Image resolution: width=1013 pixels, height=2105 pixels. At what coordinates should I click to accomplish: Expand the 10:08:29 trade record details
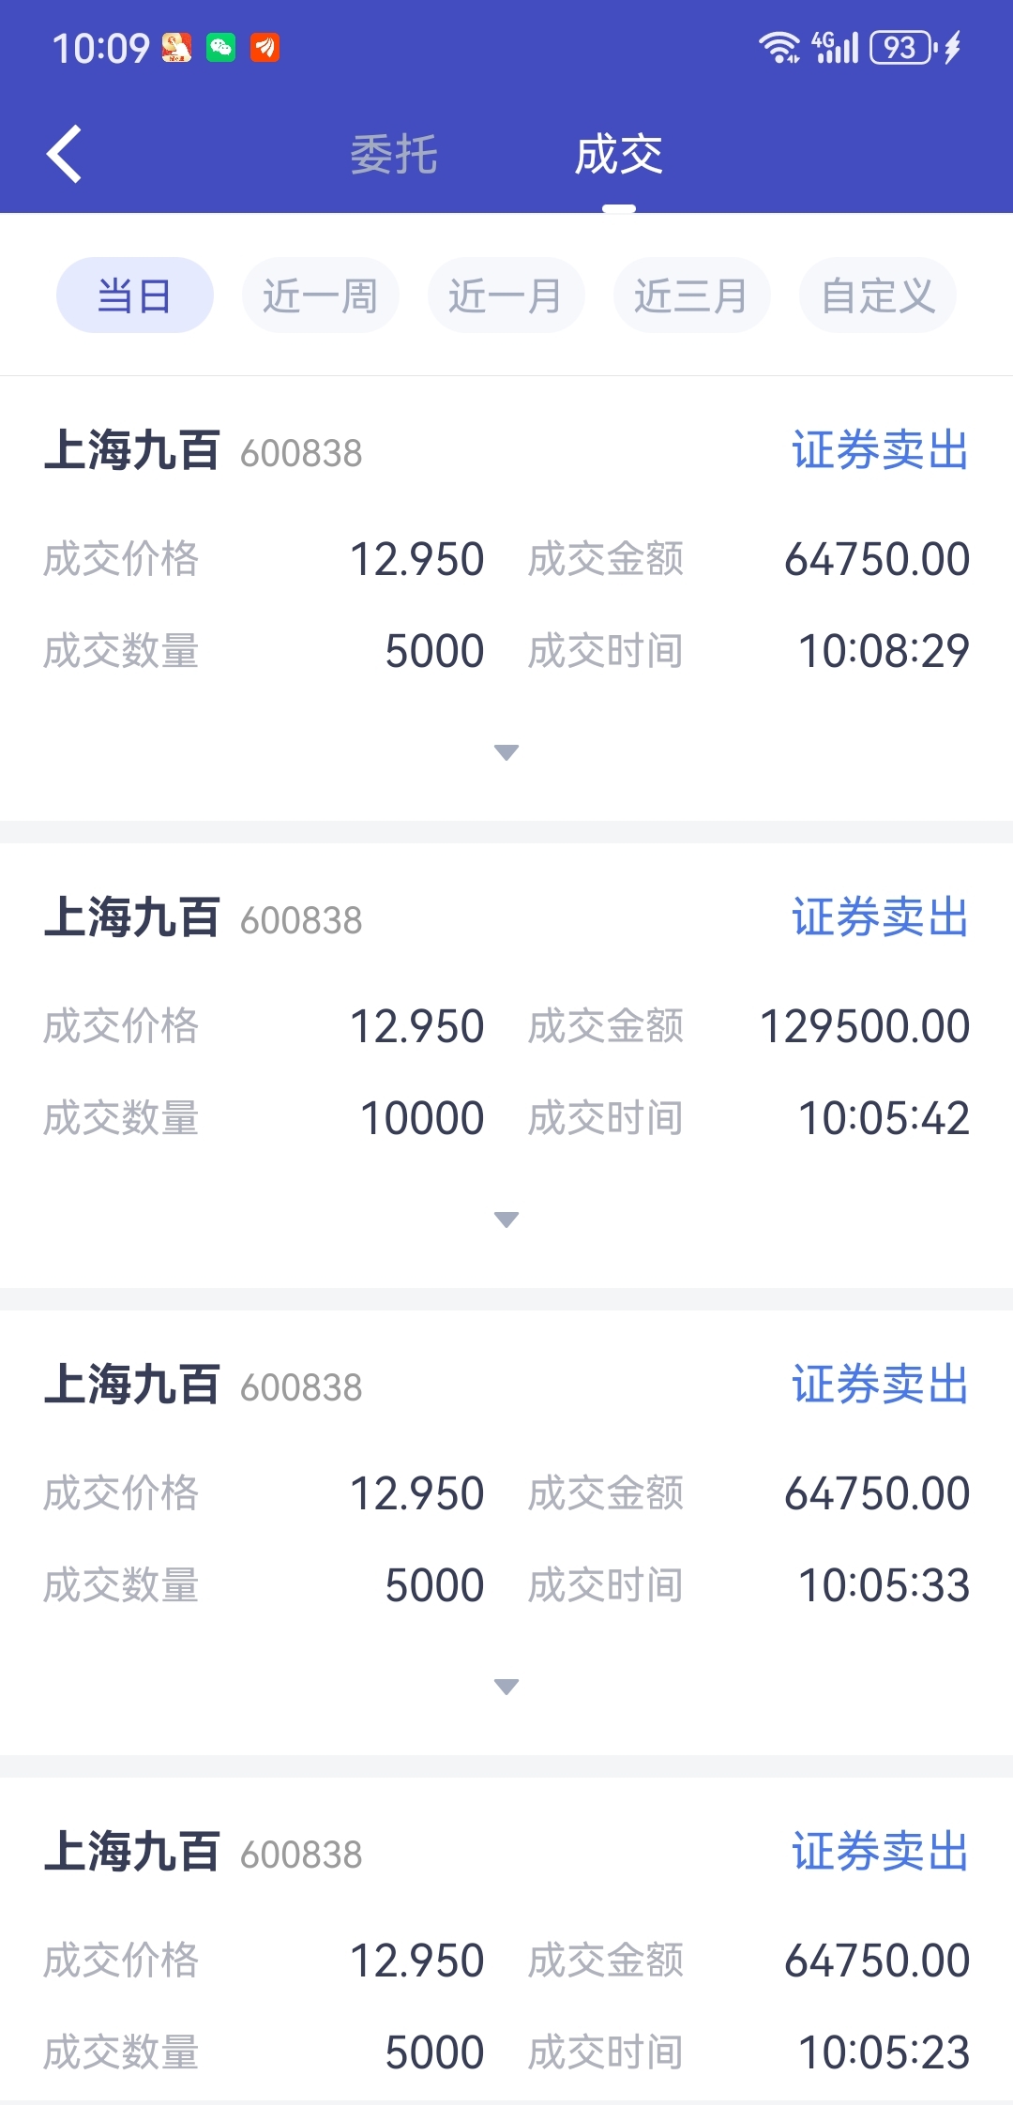pyautogui.click(x=506, y=752)
